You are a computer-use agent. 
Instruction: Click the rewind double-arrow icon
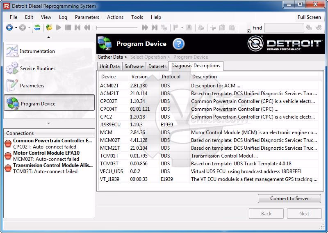click(x=87, y=27)
